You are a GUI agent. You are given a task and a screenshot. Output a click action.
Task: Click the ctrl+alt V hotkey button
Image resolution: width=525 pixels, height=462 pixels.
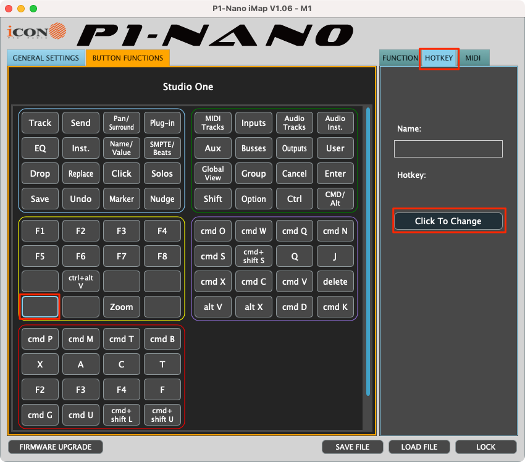81,282
